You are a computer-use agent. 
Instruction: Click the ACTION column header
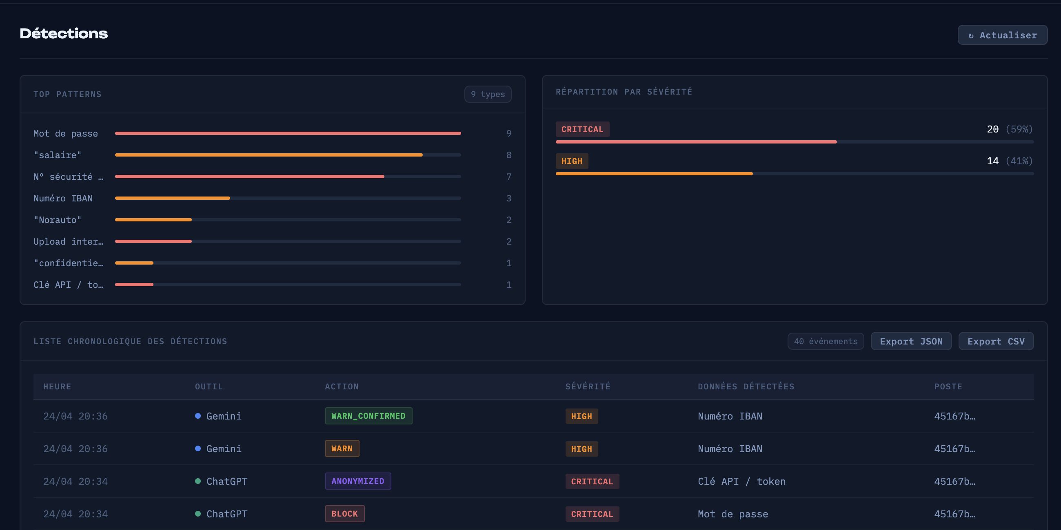coord(342,386)
